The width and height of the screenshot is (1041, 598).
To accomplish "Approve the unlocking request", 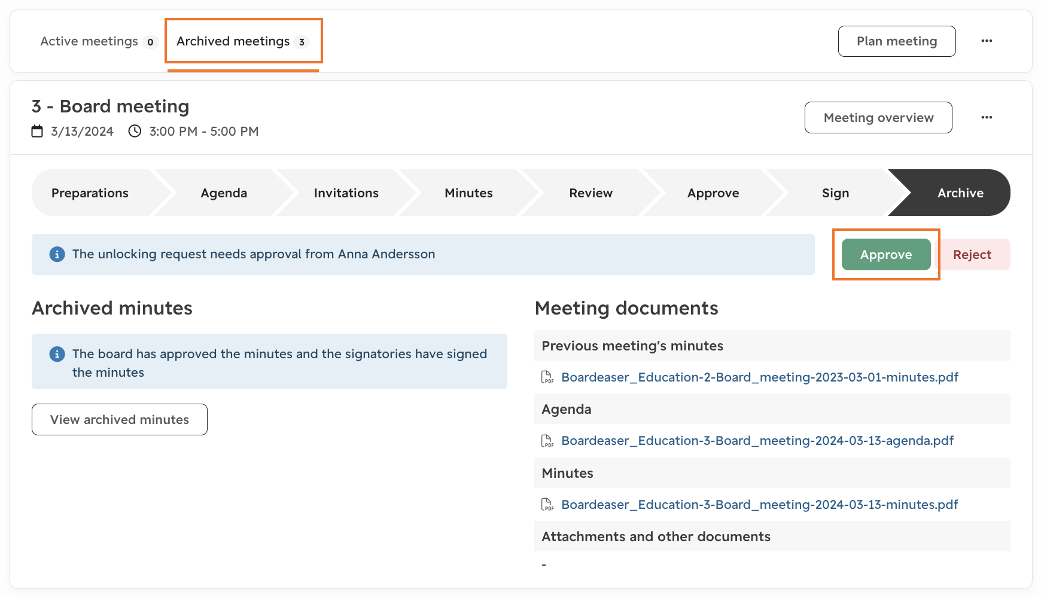I will (886, 255).
